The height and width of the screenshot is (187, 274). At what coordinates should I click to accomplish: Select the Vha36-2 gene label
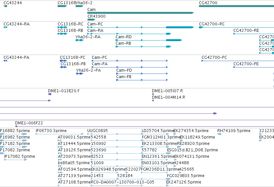point(84,3)
